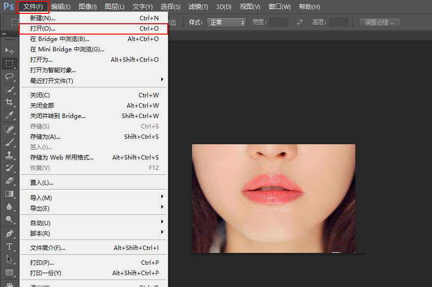Choose 存储为(A)... save as entry

click(45, 136)
